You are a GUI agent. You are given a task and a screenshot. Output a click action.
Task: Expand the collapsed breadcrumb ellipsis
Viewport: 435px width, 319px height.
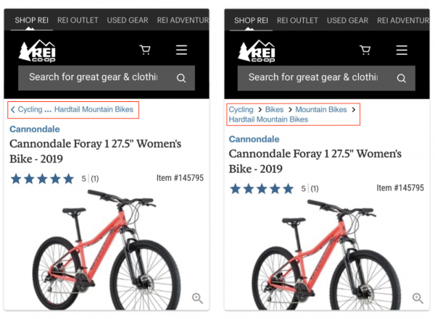(x=48, y=110)
